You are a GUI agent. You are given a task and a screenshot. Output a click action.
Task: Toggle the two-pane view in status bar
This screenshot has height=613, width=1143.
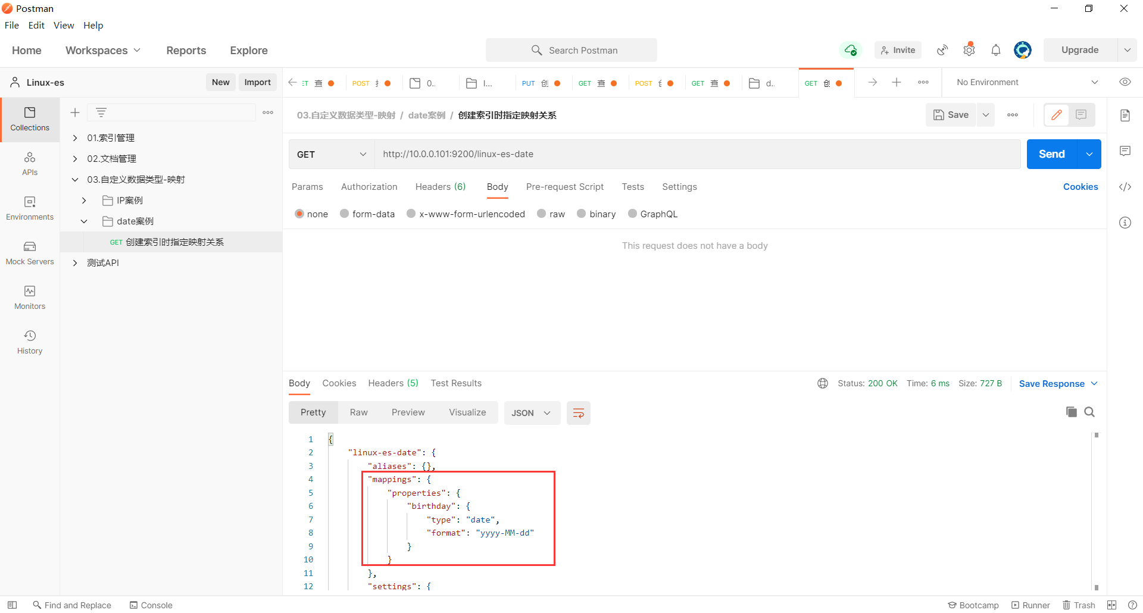click(x=1111, y=605)
